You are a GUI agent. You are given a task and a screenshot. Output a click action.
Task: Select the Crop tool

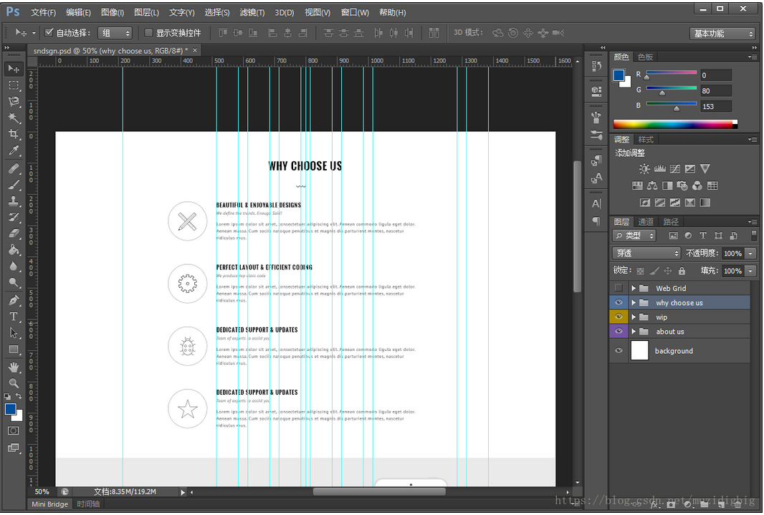tap(14, 135)
